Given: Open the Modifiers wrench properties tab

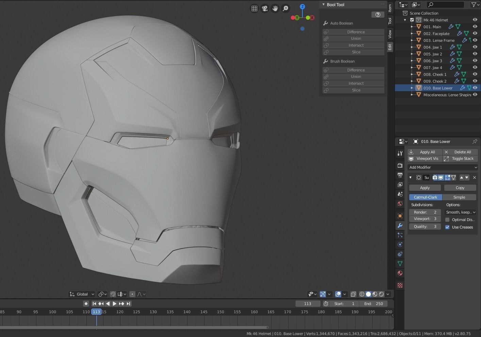Looking at the screenshot, I should [x=400, y=225].
